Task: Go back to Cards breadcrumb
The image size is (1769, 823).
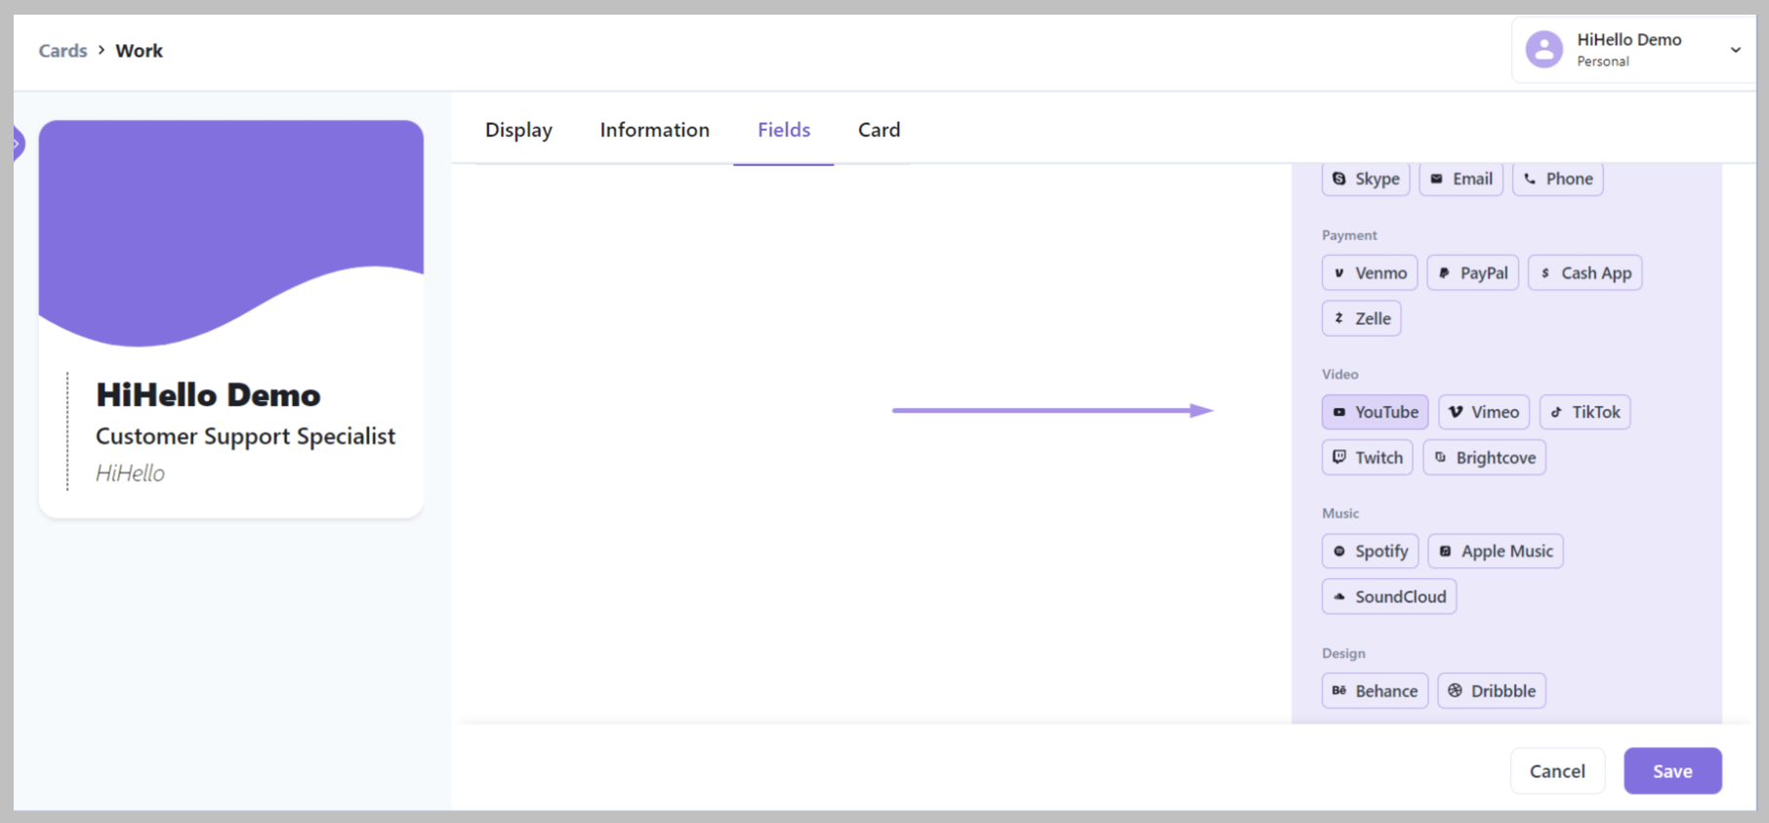Action: [62, 51]
